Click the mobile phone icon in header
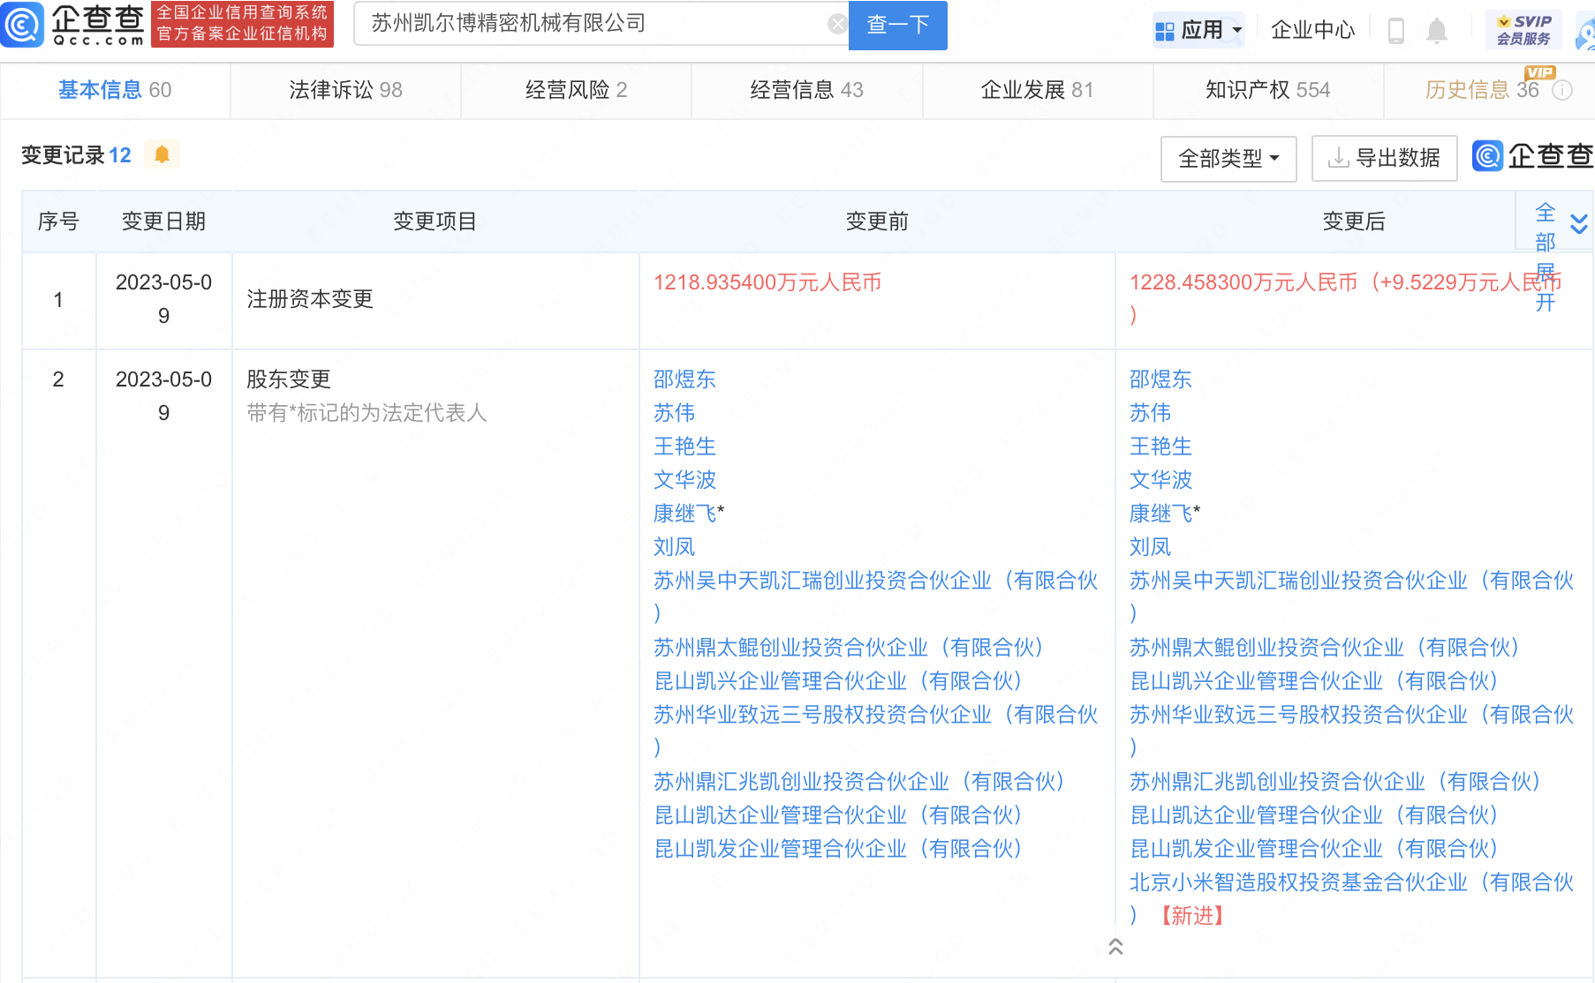Viewport: 1595px width, 983px height. point(1395,31)
